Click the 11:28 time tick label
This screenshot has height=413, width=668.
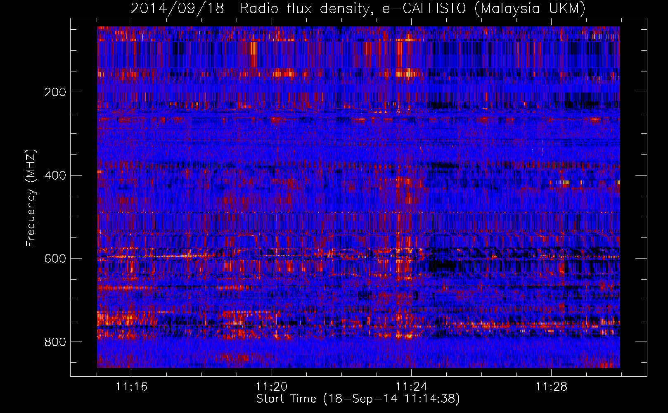pos(551,387)
